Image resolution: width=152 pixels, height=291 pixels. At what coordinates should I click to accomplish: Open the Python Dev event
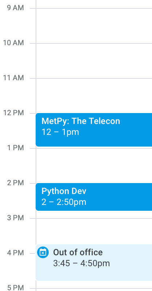94,197
